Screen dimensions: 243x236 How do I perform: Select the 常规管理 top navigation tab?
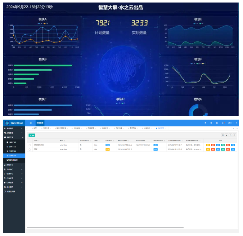[40, 123]
